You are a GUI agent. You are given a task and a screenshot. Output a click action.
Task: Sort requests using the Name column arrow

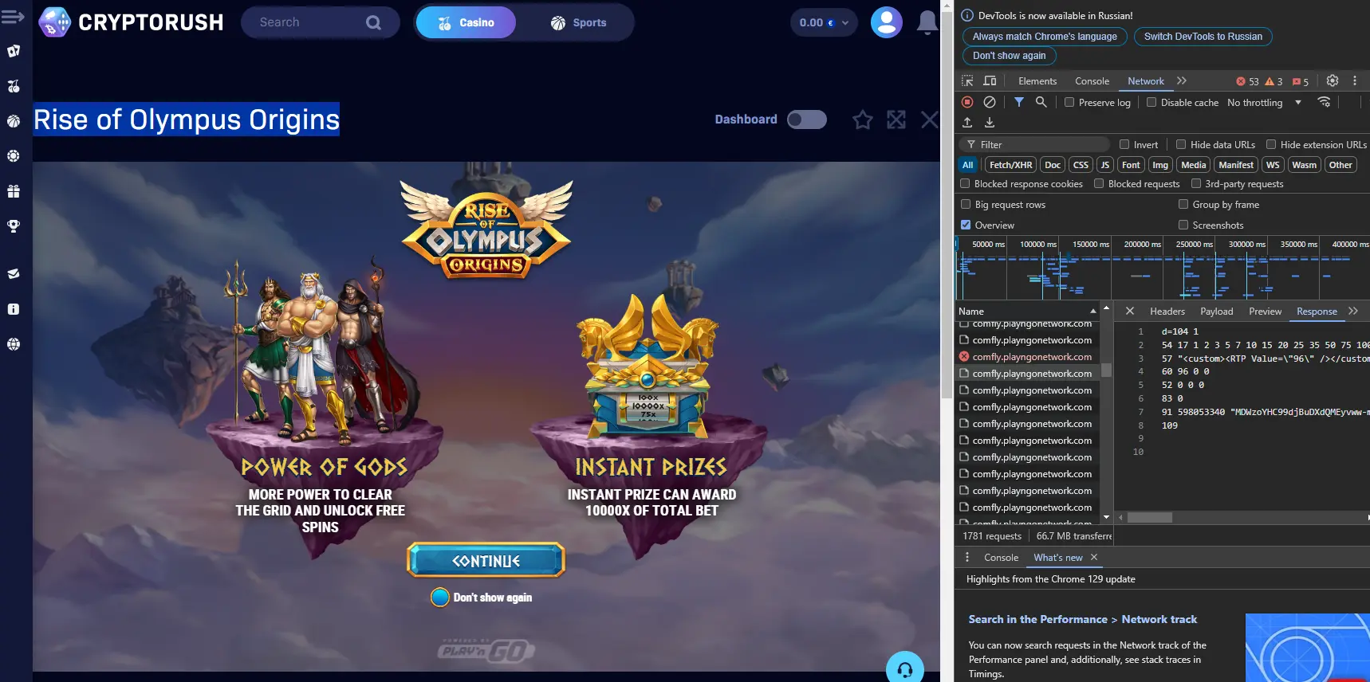[x=1092, y=311]
